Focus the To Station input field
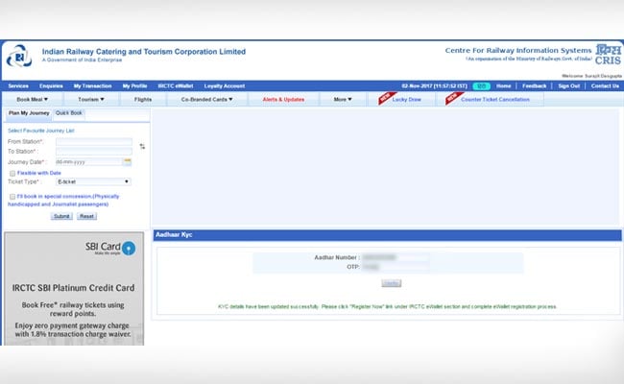 click(x=94, y=152)
